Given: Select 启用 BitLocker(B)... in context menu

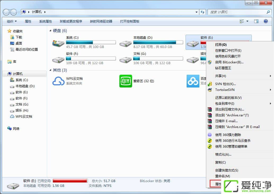Looking at the screenshot, I should 229,62.
